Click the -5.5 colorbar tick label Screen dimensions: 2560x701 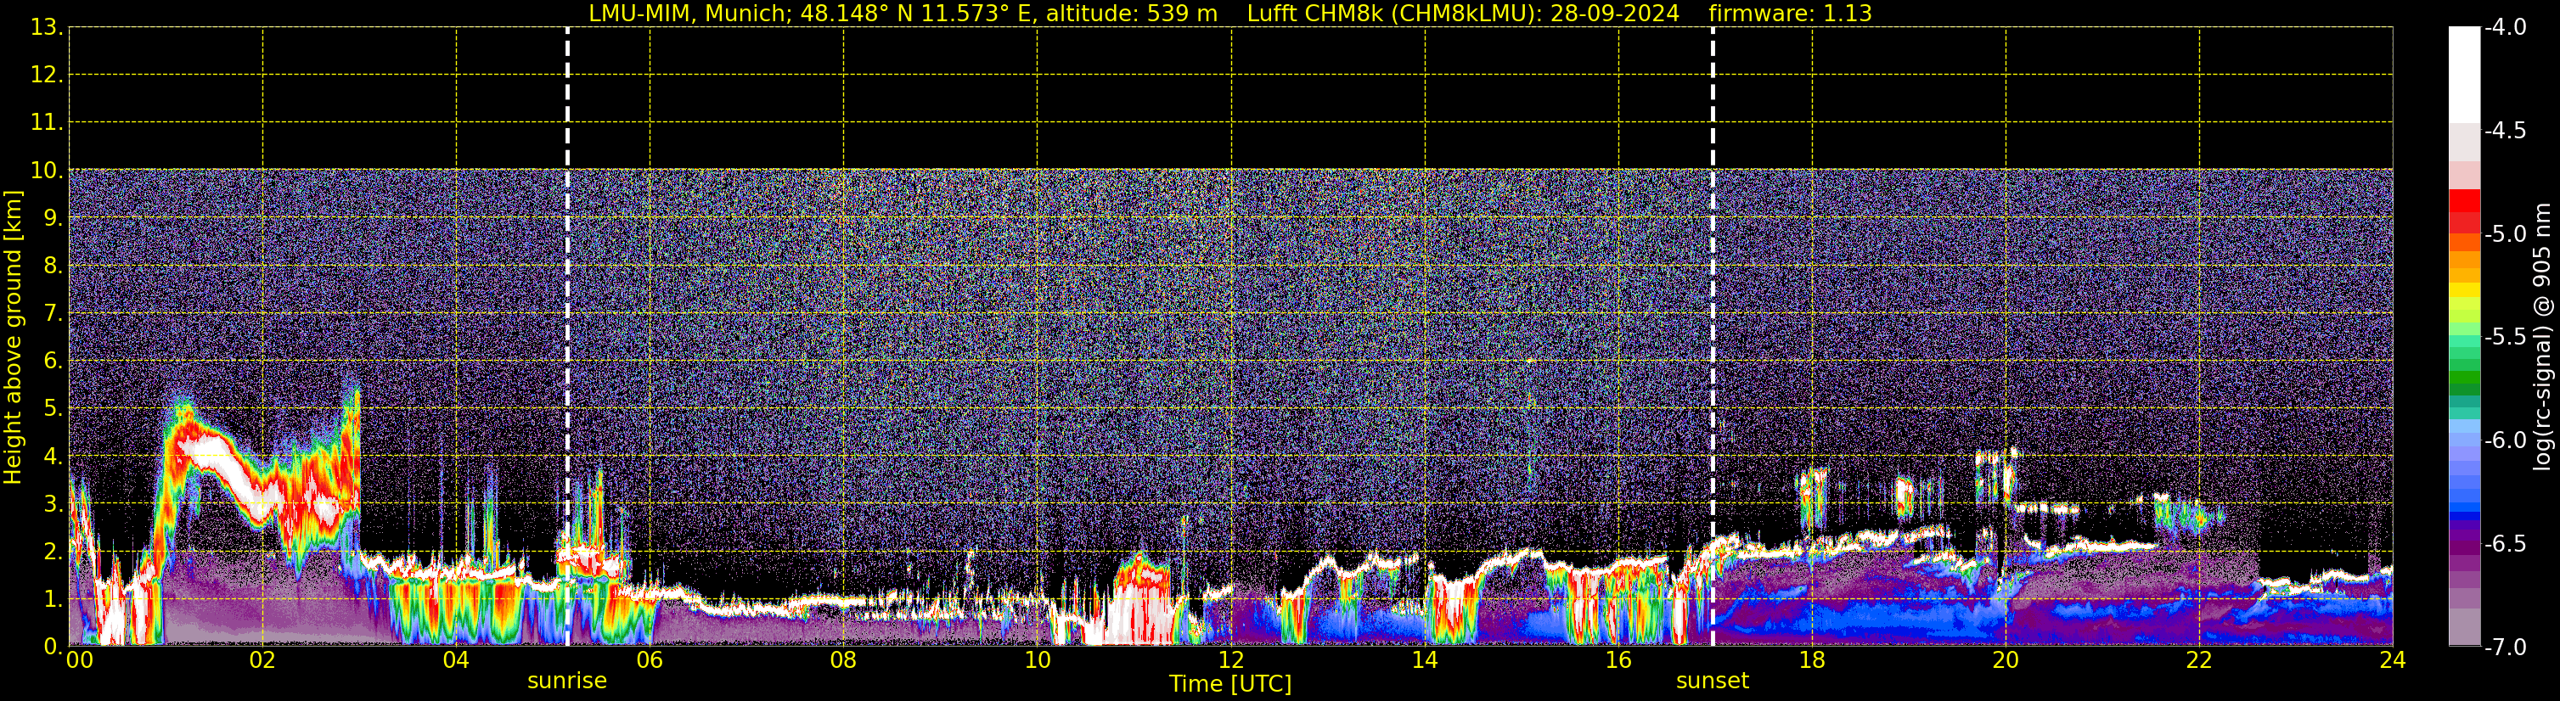(x=2504, y=338)
